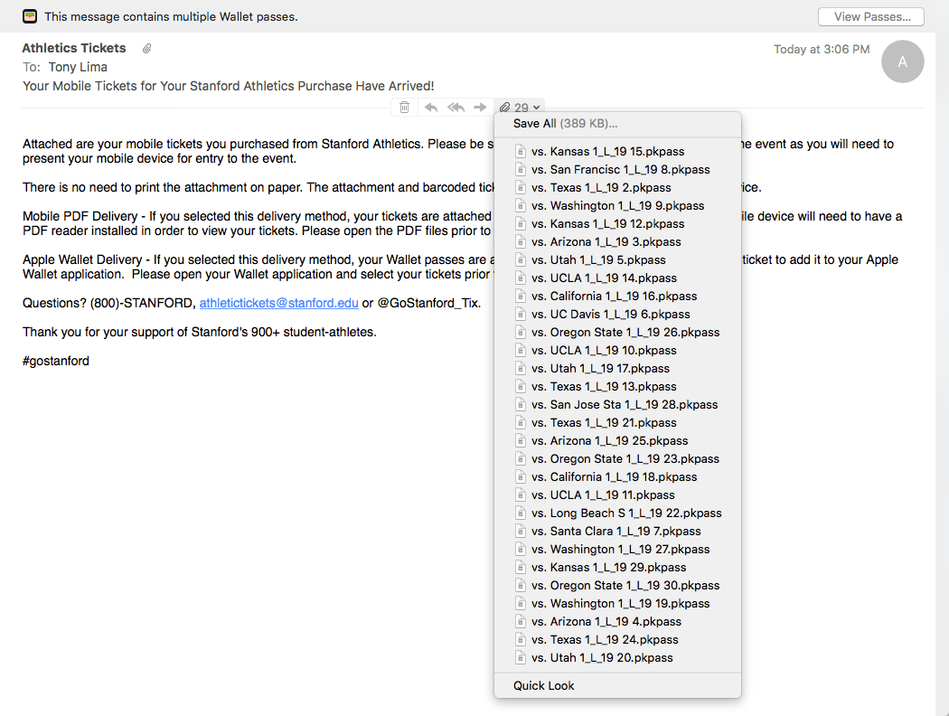Select vs. Long Beach S 1_L_19 22.pkpass
Screen dimensions: 949x716
617,513
